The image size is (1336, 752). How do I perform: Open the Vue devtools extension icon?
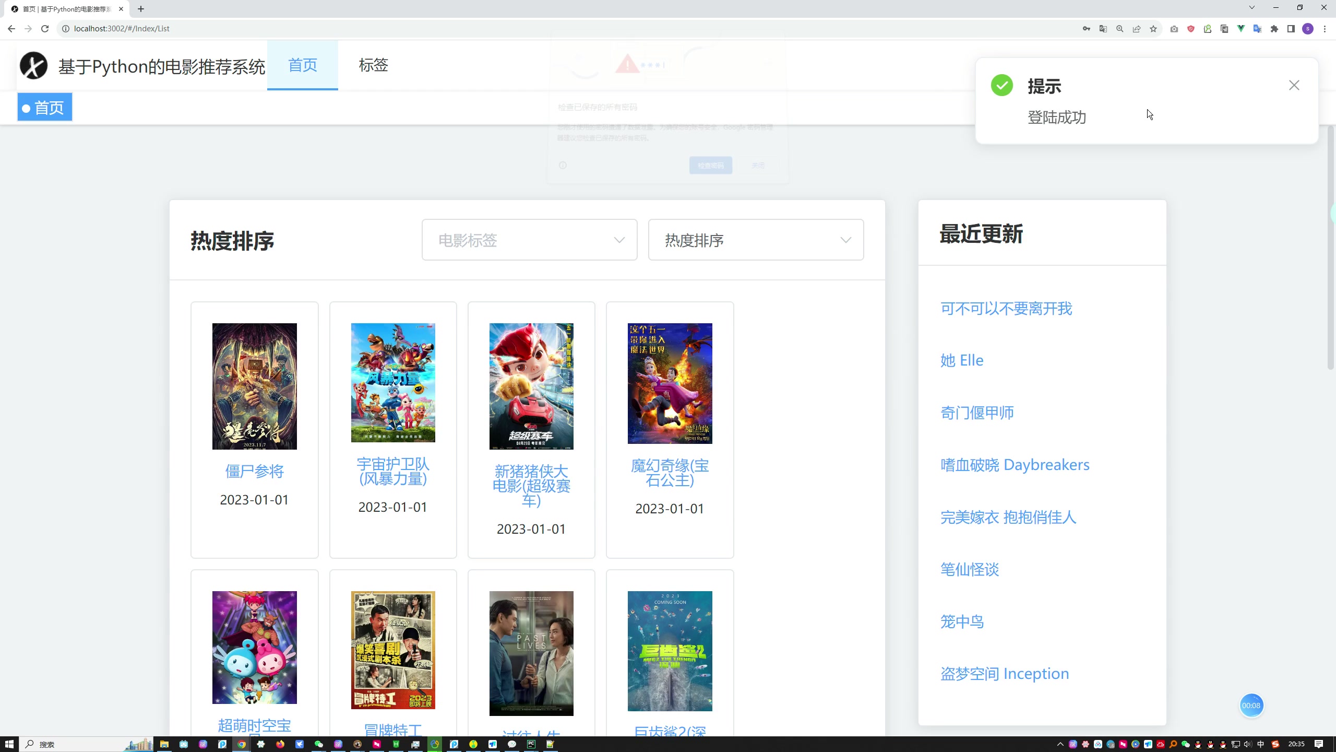pos(1241,29)
